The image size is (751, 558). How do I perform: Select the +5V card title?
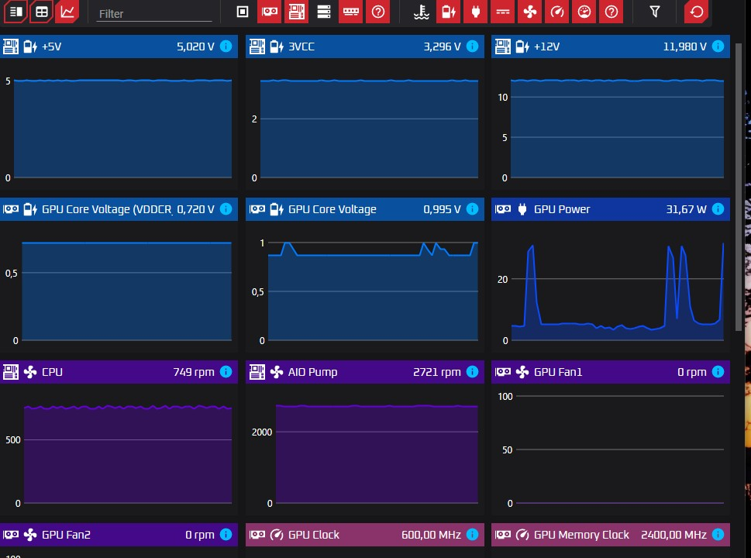pyautogui.click(x=52, y=46)
